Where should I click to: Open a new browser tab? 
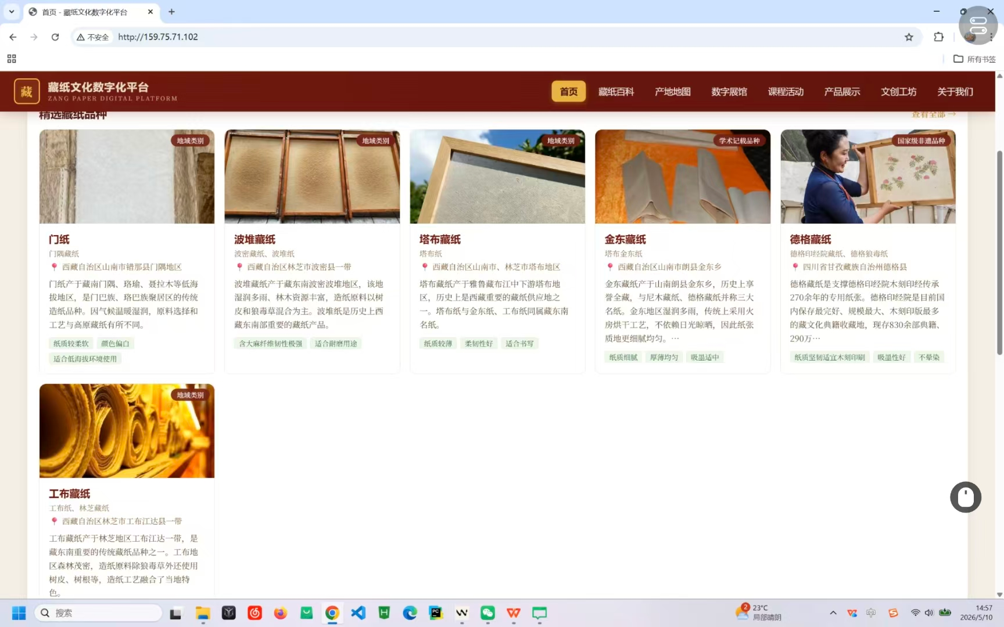point(171,12)
